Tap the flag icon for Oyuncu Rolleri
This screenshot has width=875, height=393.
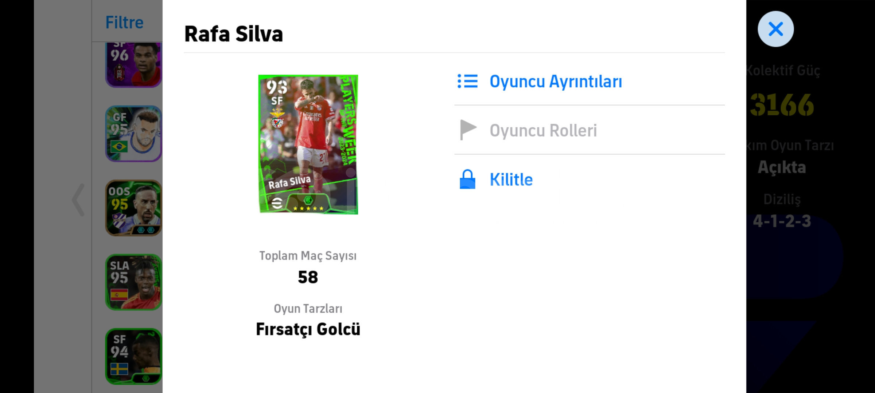[x=468, y=130]
